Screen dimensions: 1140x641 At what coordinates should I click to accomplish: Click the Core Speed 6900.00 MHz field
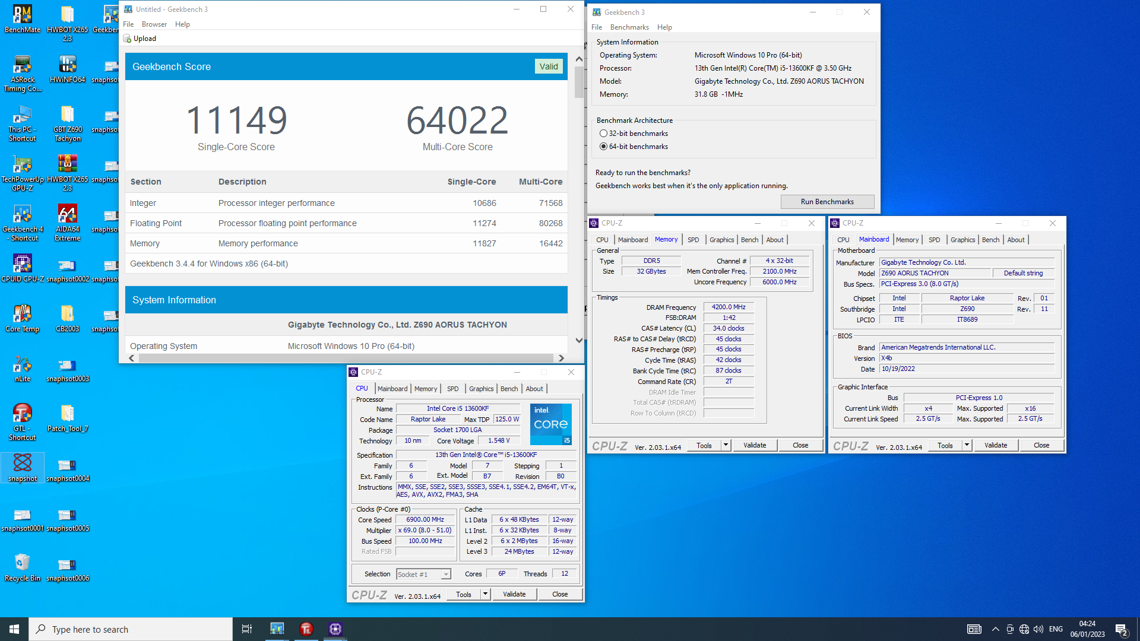coord(425,519)
